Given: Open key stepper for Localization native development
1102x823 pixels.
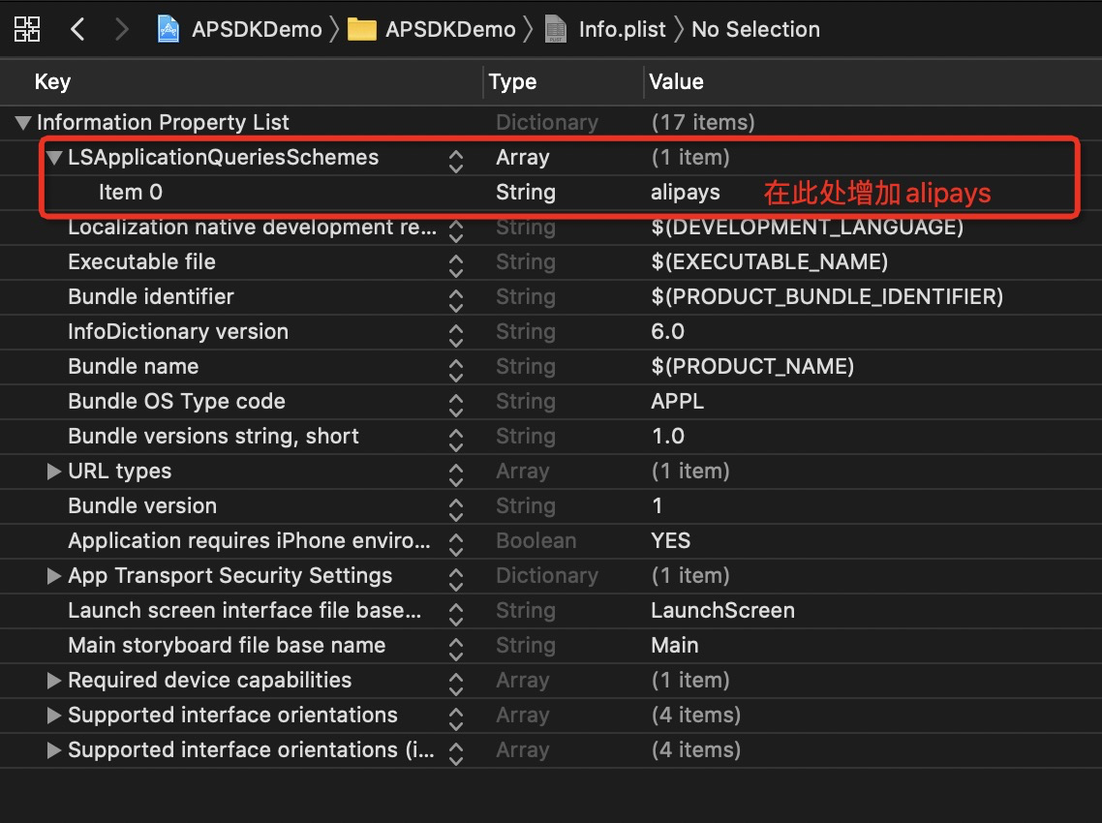Looking at the screenshot, I should pyautogui.click(x=456, y=231).
